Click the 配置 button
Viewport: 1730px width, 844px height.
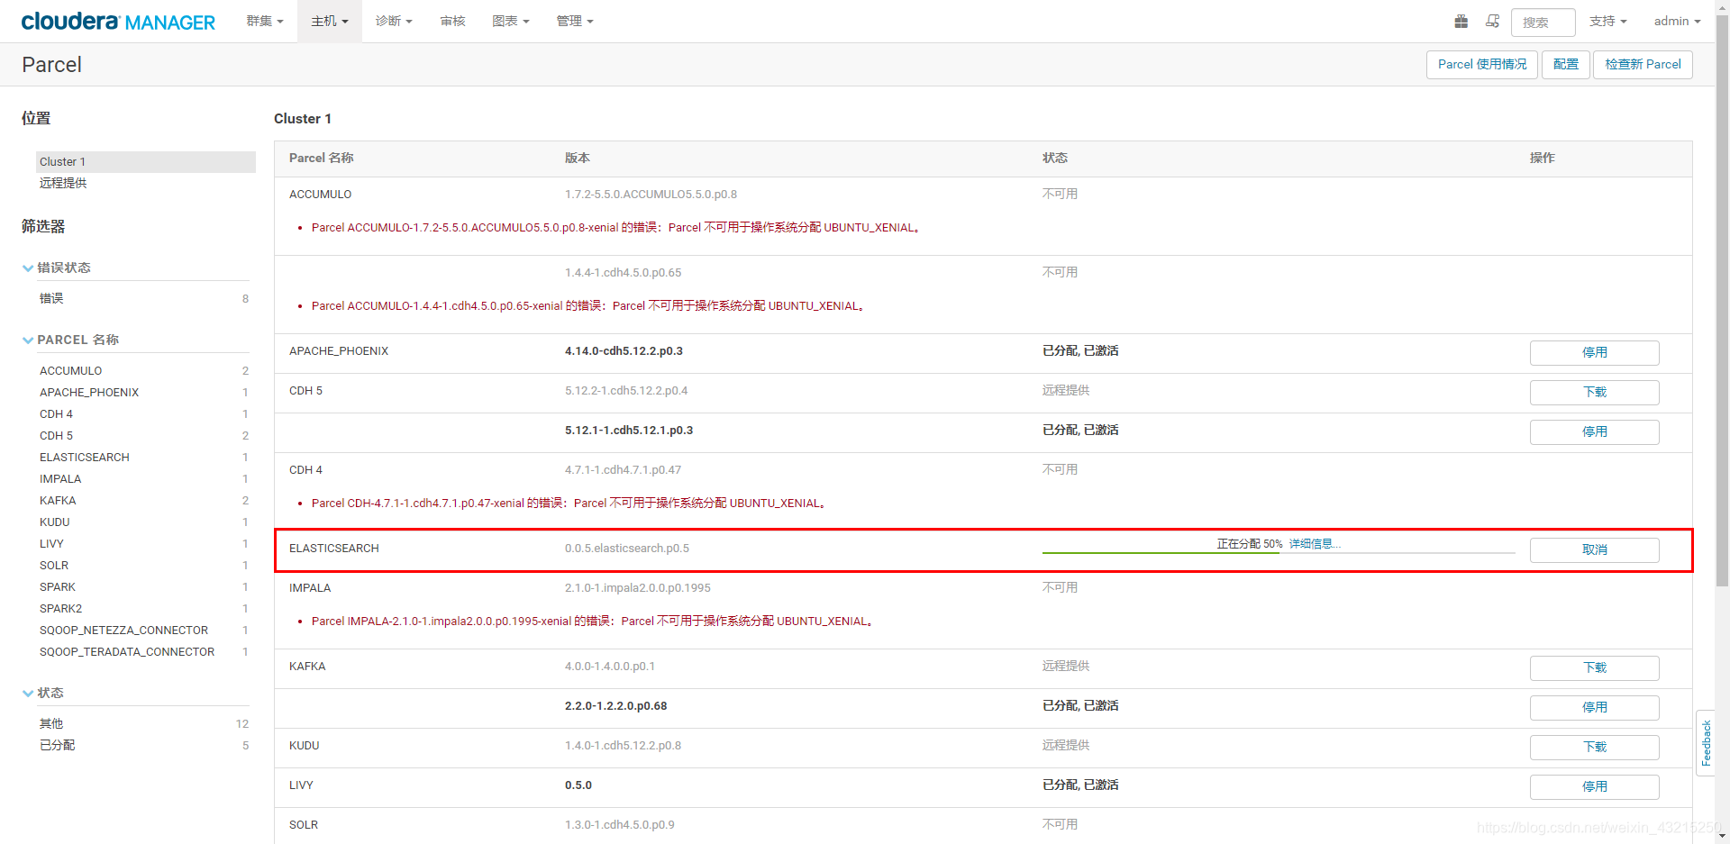[1566, 64]
